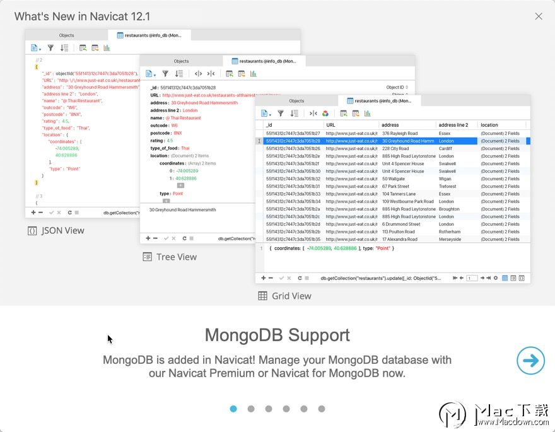Click the filter funnel in Tree View window
This screenshot has height=432, width=555.
tap(165, 74)
